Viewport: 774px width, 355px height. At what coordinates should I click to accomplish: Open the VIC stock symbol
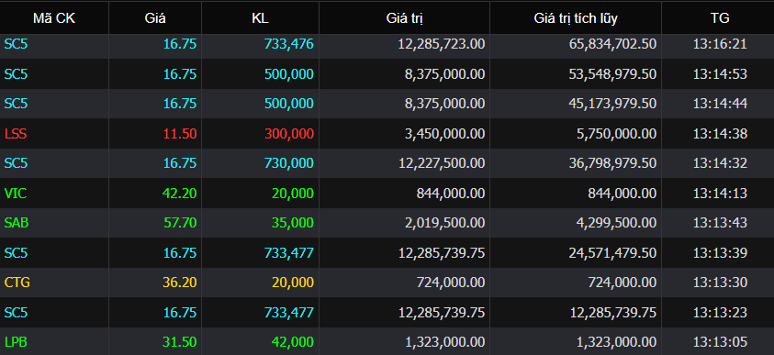tap(16, 194)
